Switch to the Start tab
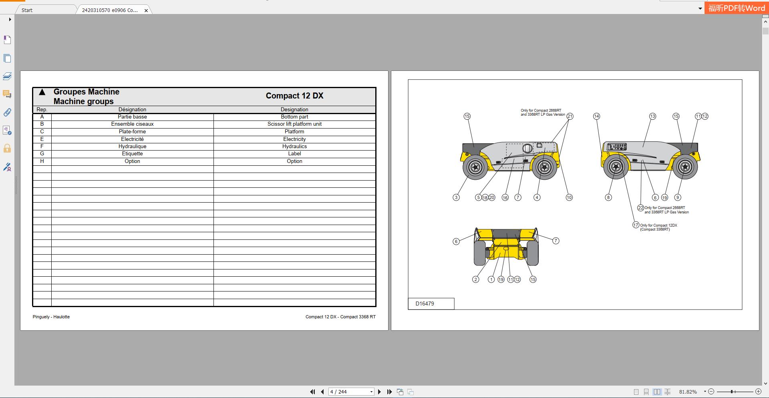 [27, 10]
